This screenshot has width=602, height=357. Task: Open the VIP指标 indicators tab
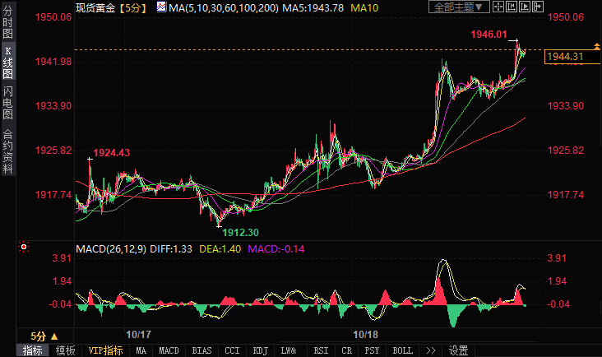coord(106,350)
